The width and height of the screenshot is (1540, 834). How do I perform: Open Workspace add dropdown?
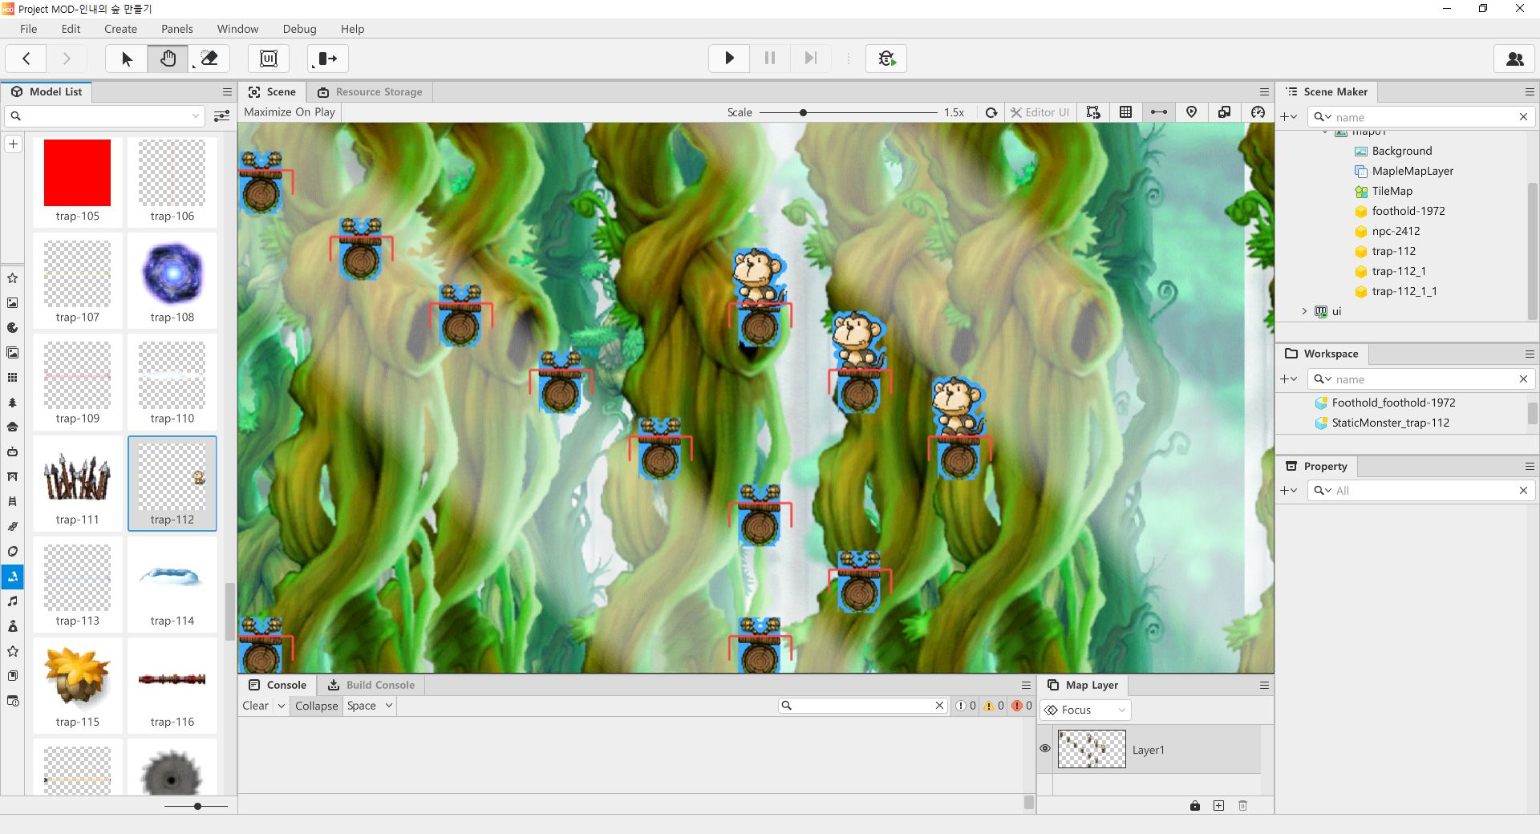pos(1289,379)
